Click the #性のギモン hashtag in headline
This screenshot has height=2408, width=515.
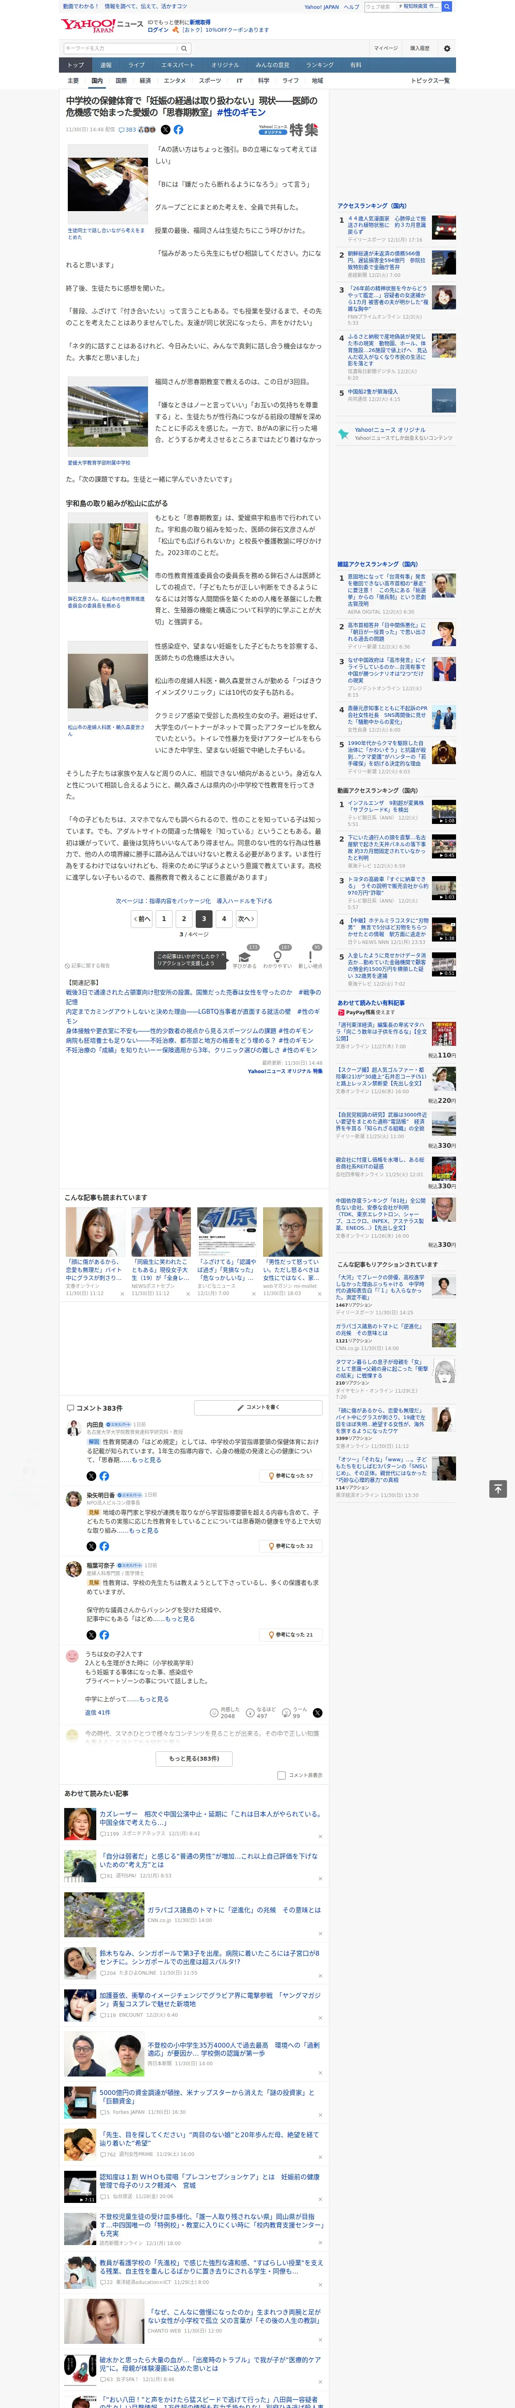tap(241, 112)
